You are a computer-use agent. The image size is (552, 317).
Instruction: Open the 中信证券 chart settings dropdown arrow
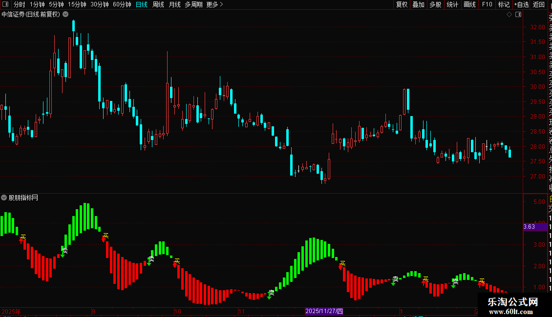(65, 15)
